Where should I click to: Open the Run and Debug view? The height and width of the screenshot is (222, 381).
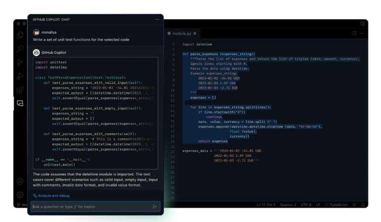[x=20, y=76]
